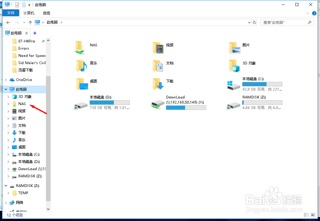320x221 pixels.
Task: Click the search magnifier icon
Action: 309,22
